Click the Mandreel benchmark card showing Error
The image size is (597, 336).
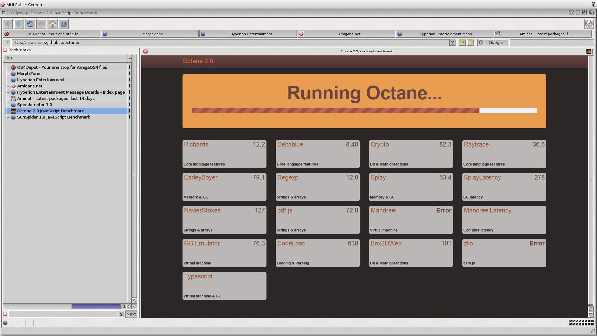(x=411, y=220)
